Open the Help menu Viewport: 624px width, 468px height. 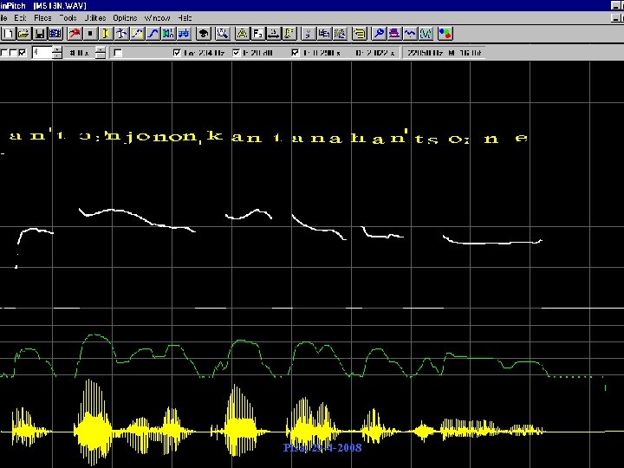(x=185, y=18)
